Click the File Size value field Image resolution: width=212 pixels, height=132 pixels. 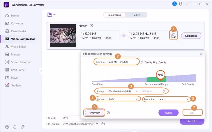[x=123, y=62]
